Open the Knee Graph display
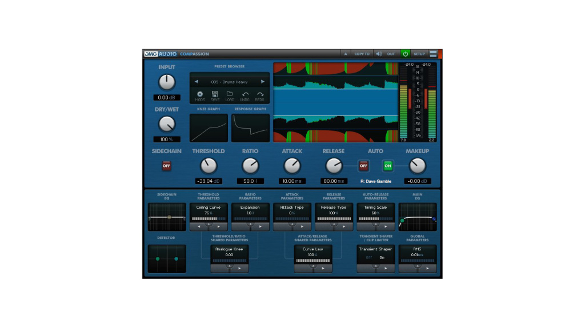Viewport: 585px width, 323px height. (x=209, y=128)
